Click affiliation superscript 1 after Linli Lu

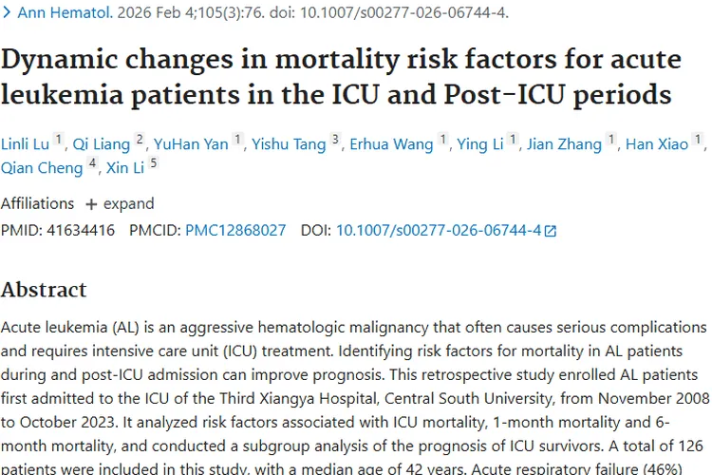[x=59, y=141]
